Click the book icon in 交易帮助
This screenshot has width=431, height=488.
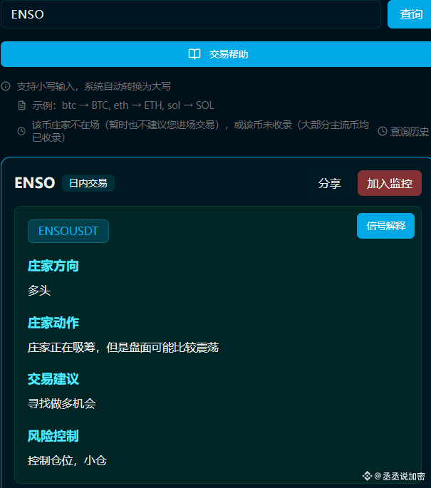pyautogui.click(x=194, y=54)
